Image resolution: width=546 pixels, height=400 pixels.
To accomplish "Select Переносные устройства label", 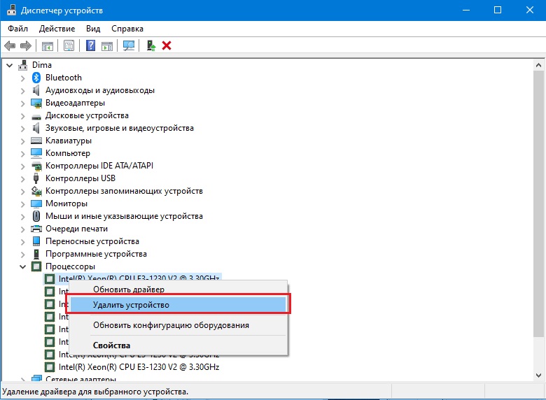I will [x=92, y=241].
